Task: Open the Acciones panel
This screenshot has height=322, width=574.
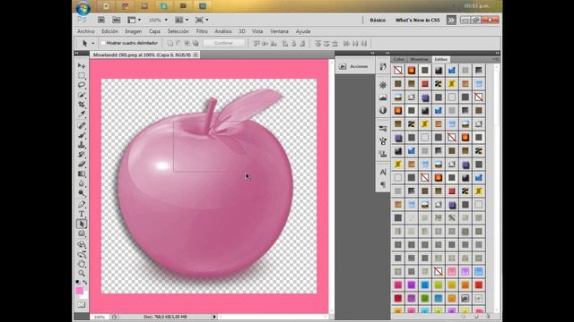Action: (x=354, y=66)
